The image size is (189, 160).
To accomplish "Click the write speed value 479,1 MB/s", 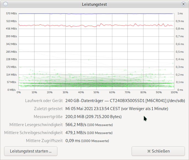I will tap(76, 133).
